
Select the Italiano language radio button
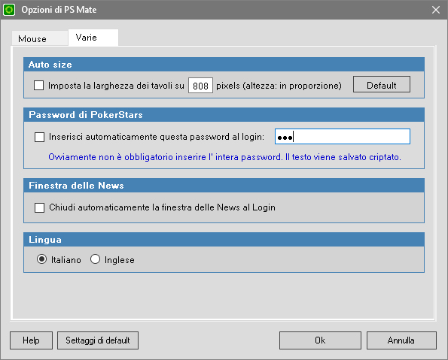click(41, 259)
